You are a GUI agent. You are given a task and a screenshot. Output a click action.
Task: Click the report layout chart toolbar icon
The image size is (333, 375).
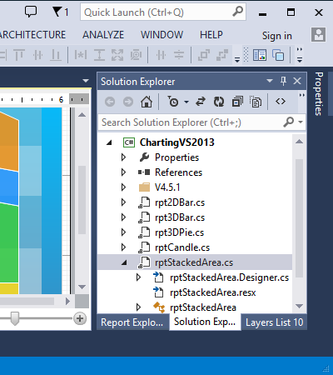260,55
